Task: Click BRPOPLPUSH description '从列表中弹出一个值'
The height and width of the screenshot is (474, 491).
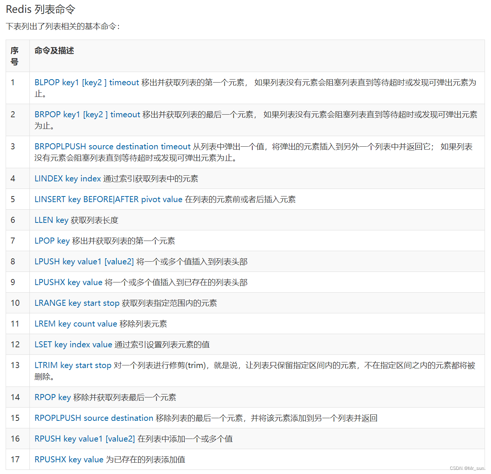Action: click(x=229, y=147)
